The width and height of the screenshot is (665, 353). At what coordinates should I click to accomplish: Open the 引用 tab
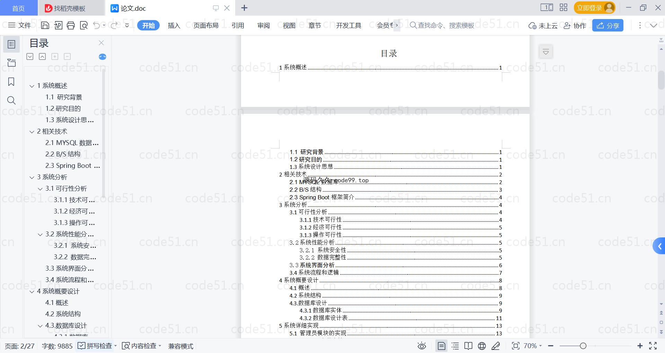(238, 25)
